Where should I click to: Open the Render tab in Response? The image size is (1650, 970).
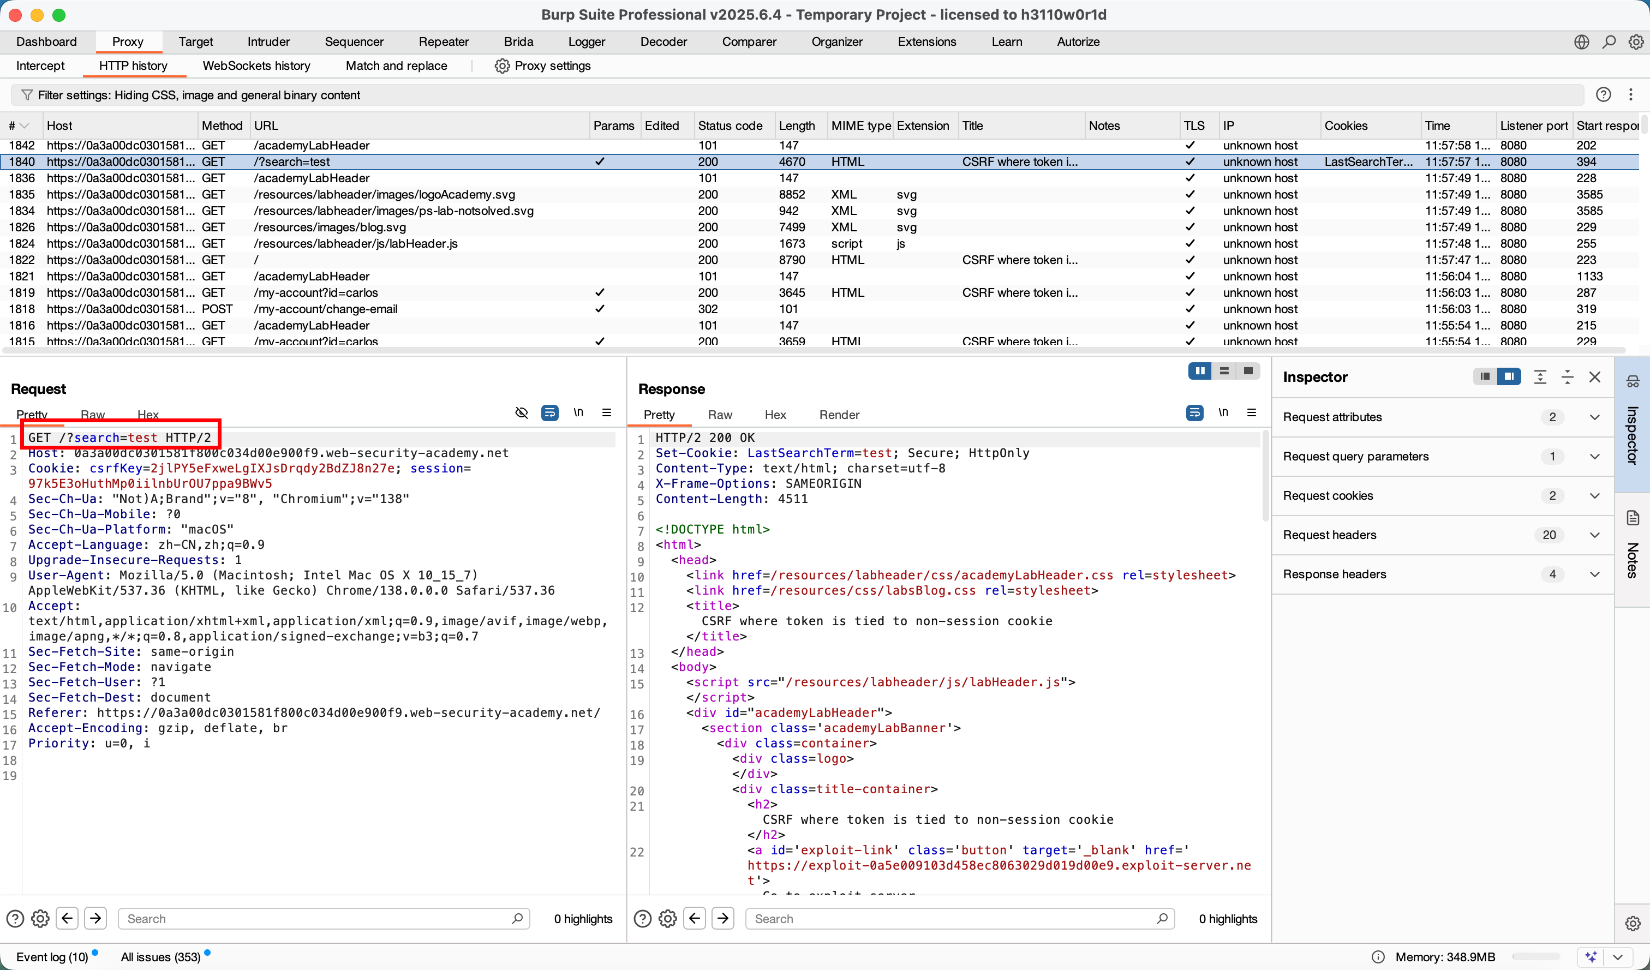click(839, 414)
